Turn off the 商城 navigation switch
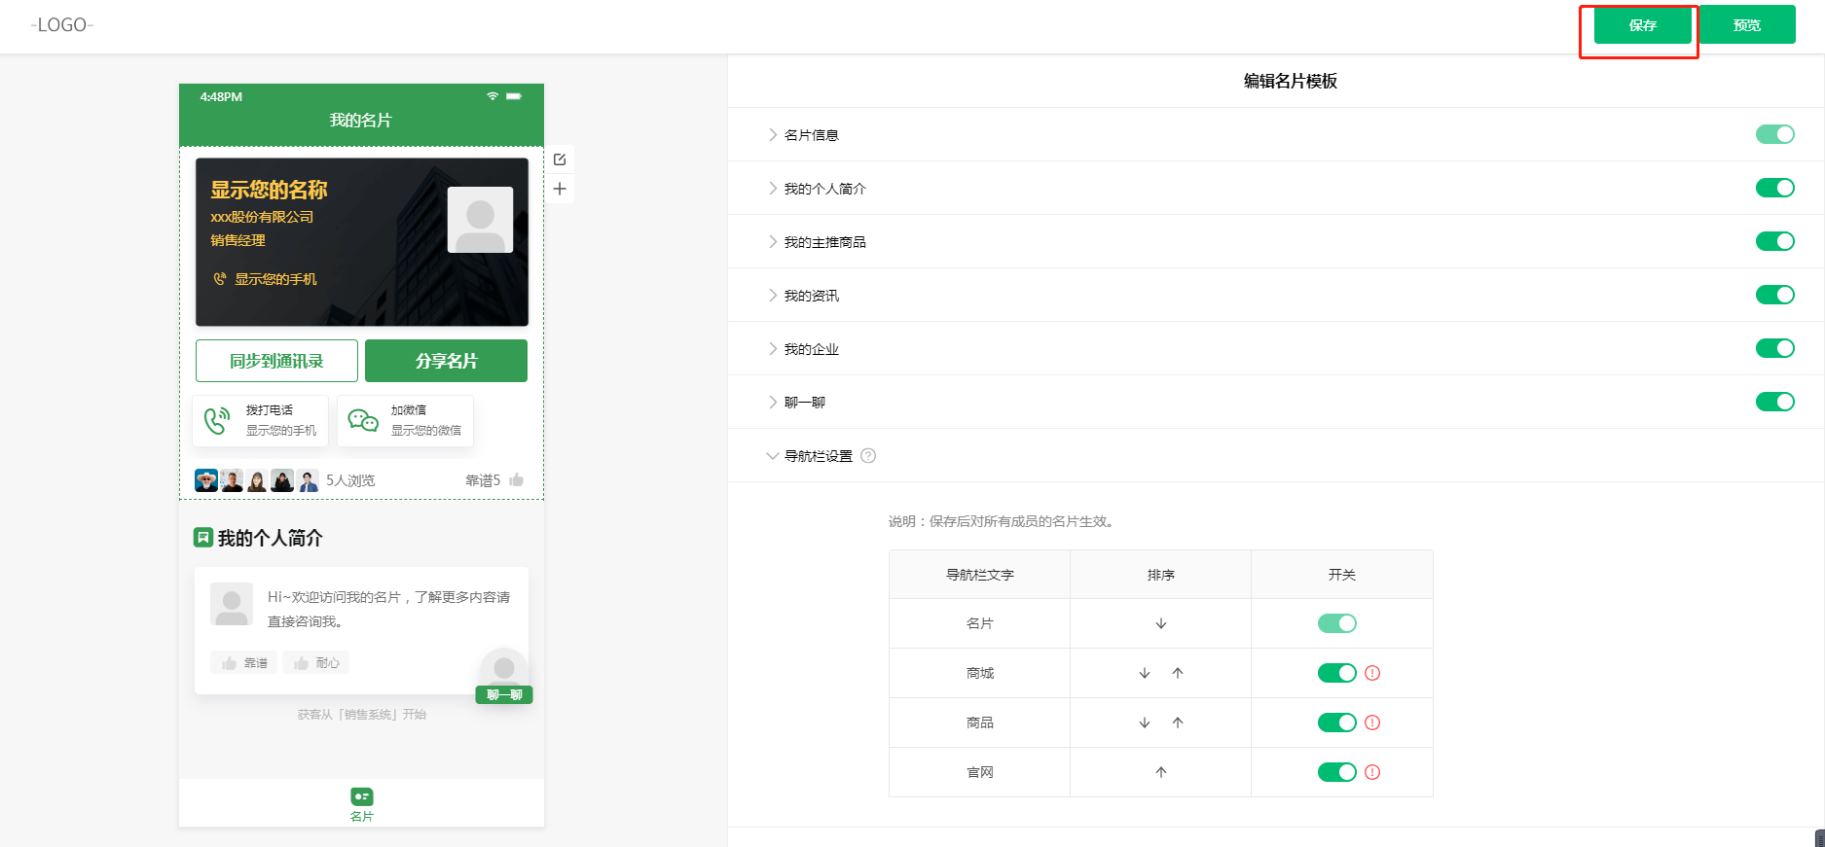Viewport: 1825px width, 847px height. [1336, 673]
